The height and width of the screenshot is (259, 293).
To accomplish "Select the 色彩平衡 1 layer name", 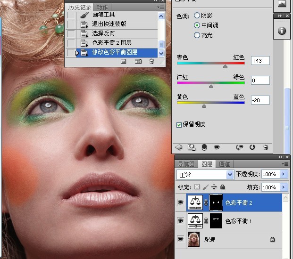I will click(x=239, y=221).
